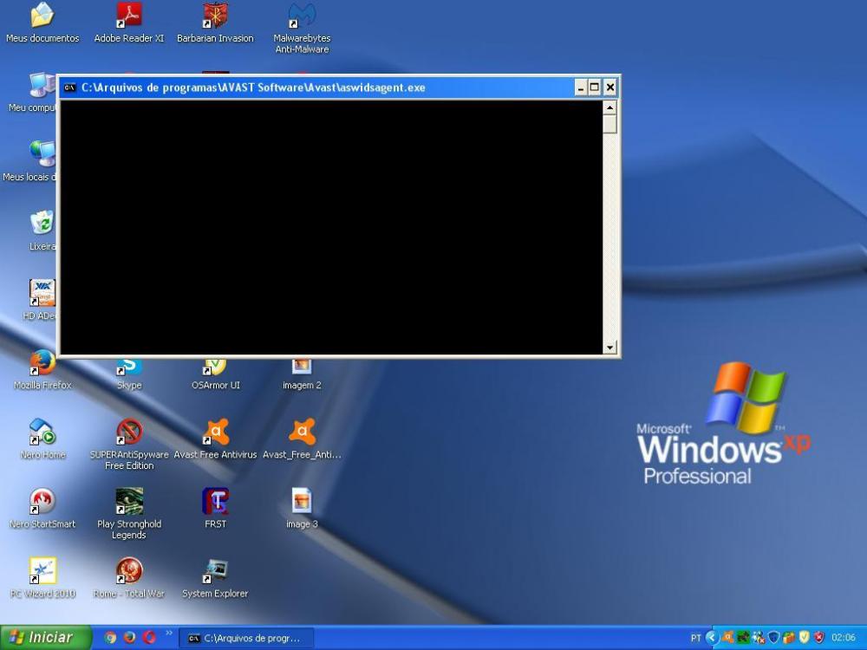Click console scrollbar down arrow
The height and width of the screenshot is (650, 867).
point(610,348)
